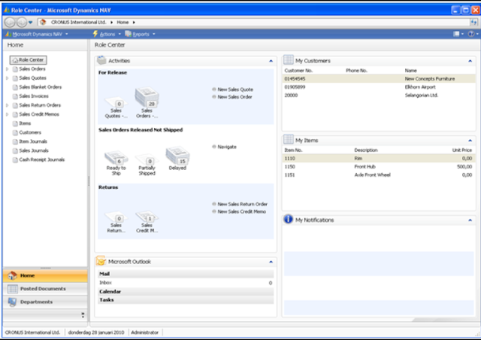Click the Unit Price column header
The width and height of the screenshot is (481, 340).
click(461, 150)
